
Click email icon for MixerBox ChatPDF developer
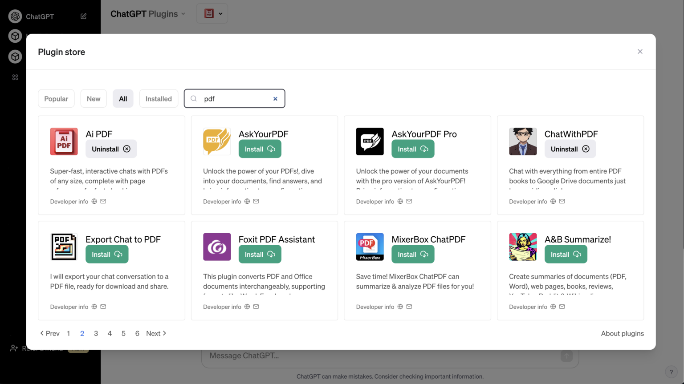click(x=409, y=307)
